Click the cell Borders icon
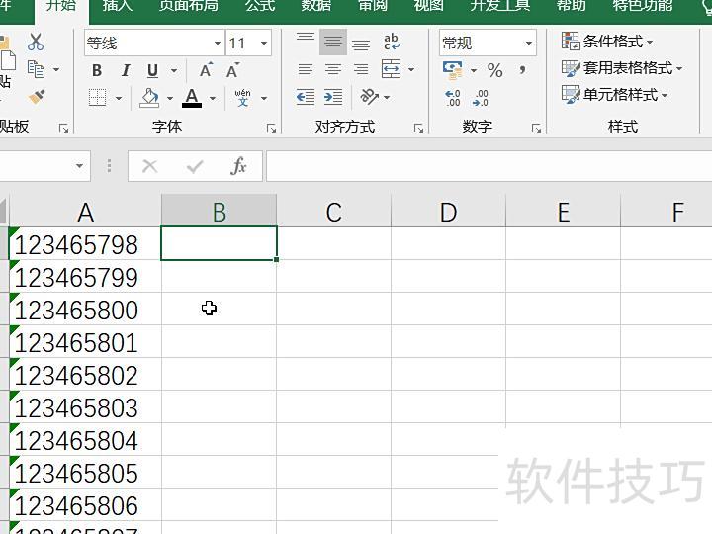The height and width of the screenshot is (534, 712). point(98,97)
